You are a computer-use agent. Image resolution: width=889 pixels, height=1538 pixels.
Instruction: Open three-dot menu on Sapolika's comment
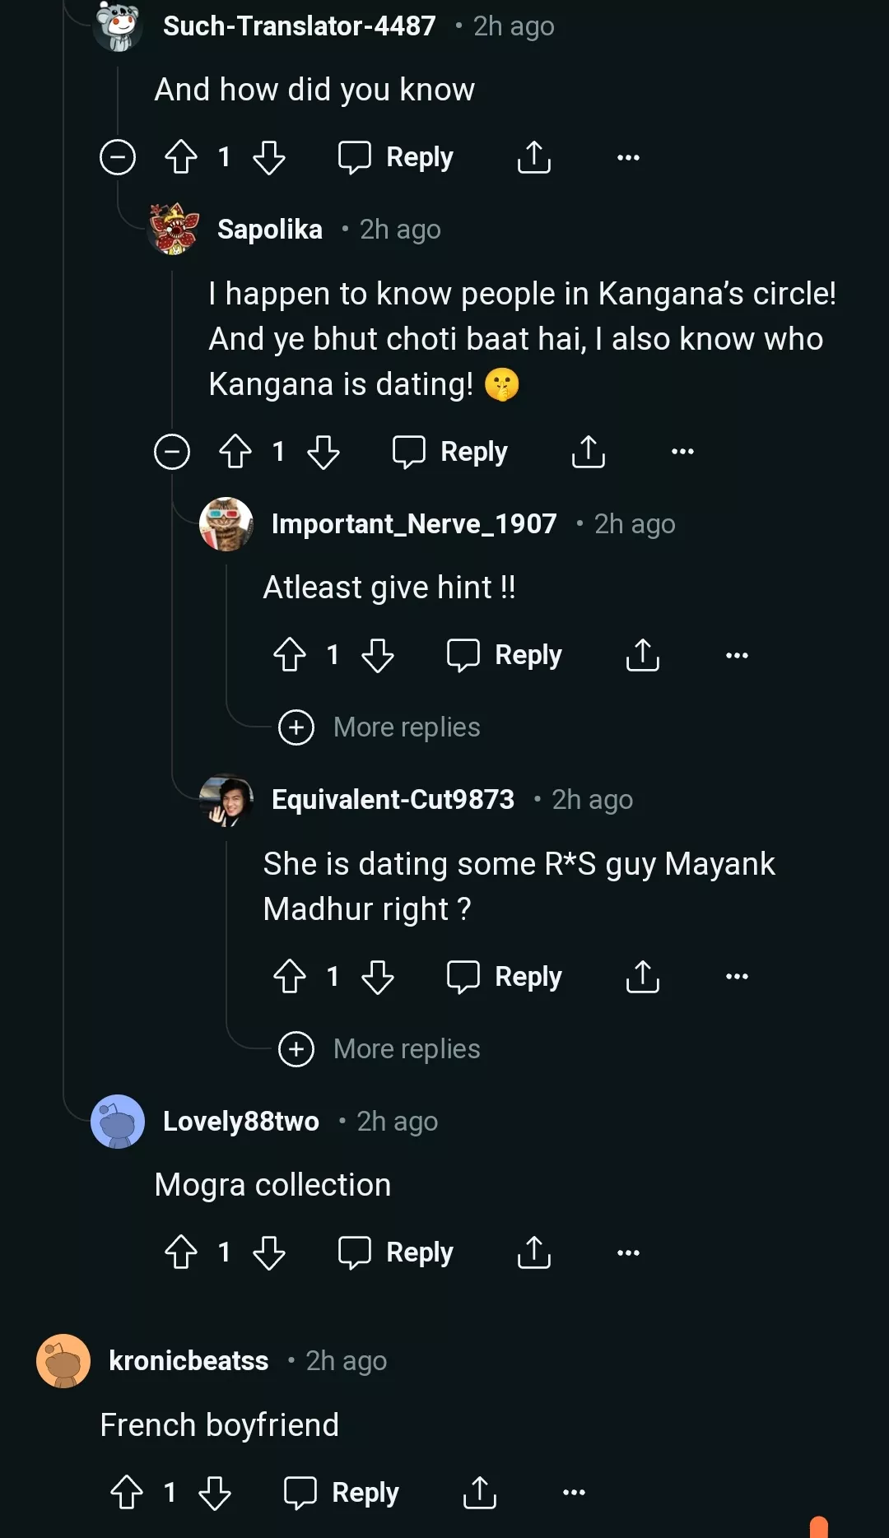(682, 452)
